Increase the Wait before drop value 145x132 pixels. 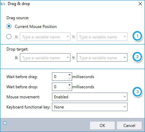click(69, 85)
